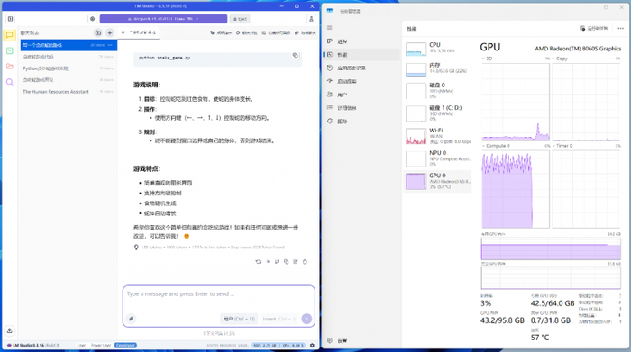
Task: Open the deepseek model selector dropdown
Action: pyautogui.click(x=163, y=19)
